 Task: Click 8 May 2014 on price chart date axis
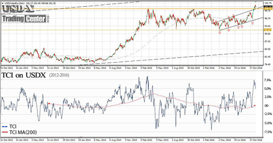pyautogui.click(x=100, y=68)
